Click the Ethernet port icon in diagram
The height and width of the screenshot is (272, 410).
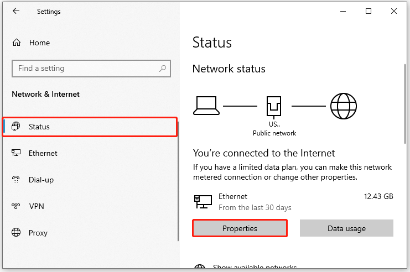pyautogui.click(x=274, y=107)
